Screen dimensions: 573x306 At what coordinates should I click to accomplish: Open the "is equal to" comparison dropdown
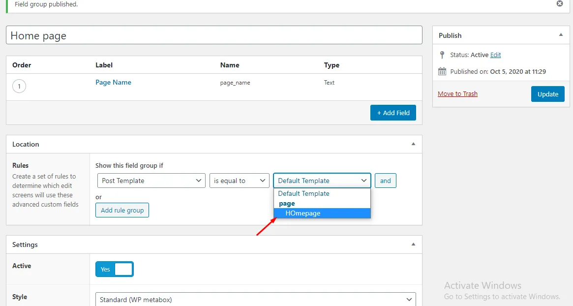click(240, 181)
